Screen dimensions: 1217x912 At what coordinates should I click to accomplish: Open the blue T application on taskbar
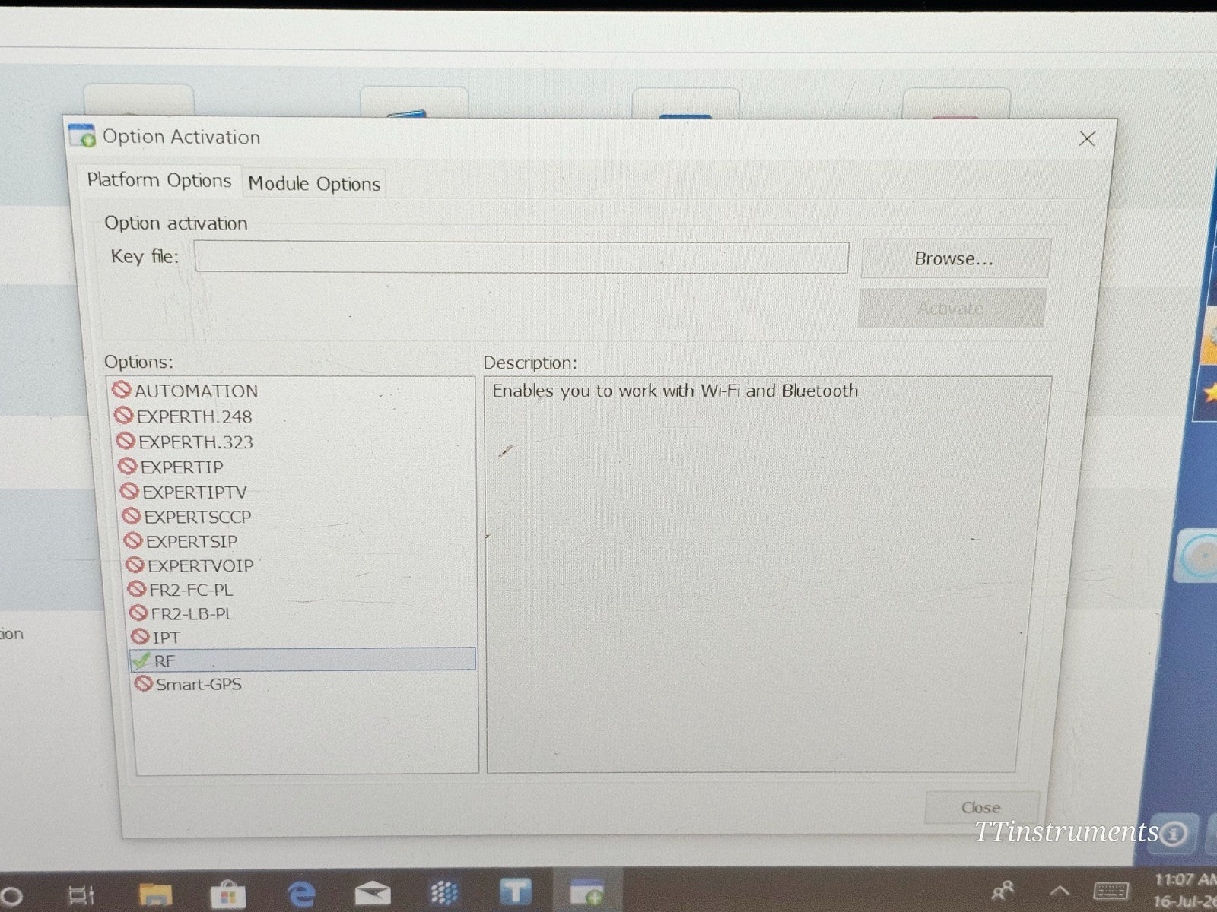[515, 892]
